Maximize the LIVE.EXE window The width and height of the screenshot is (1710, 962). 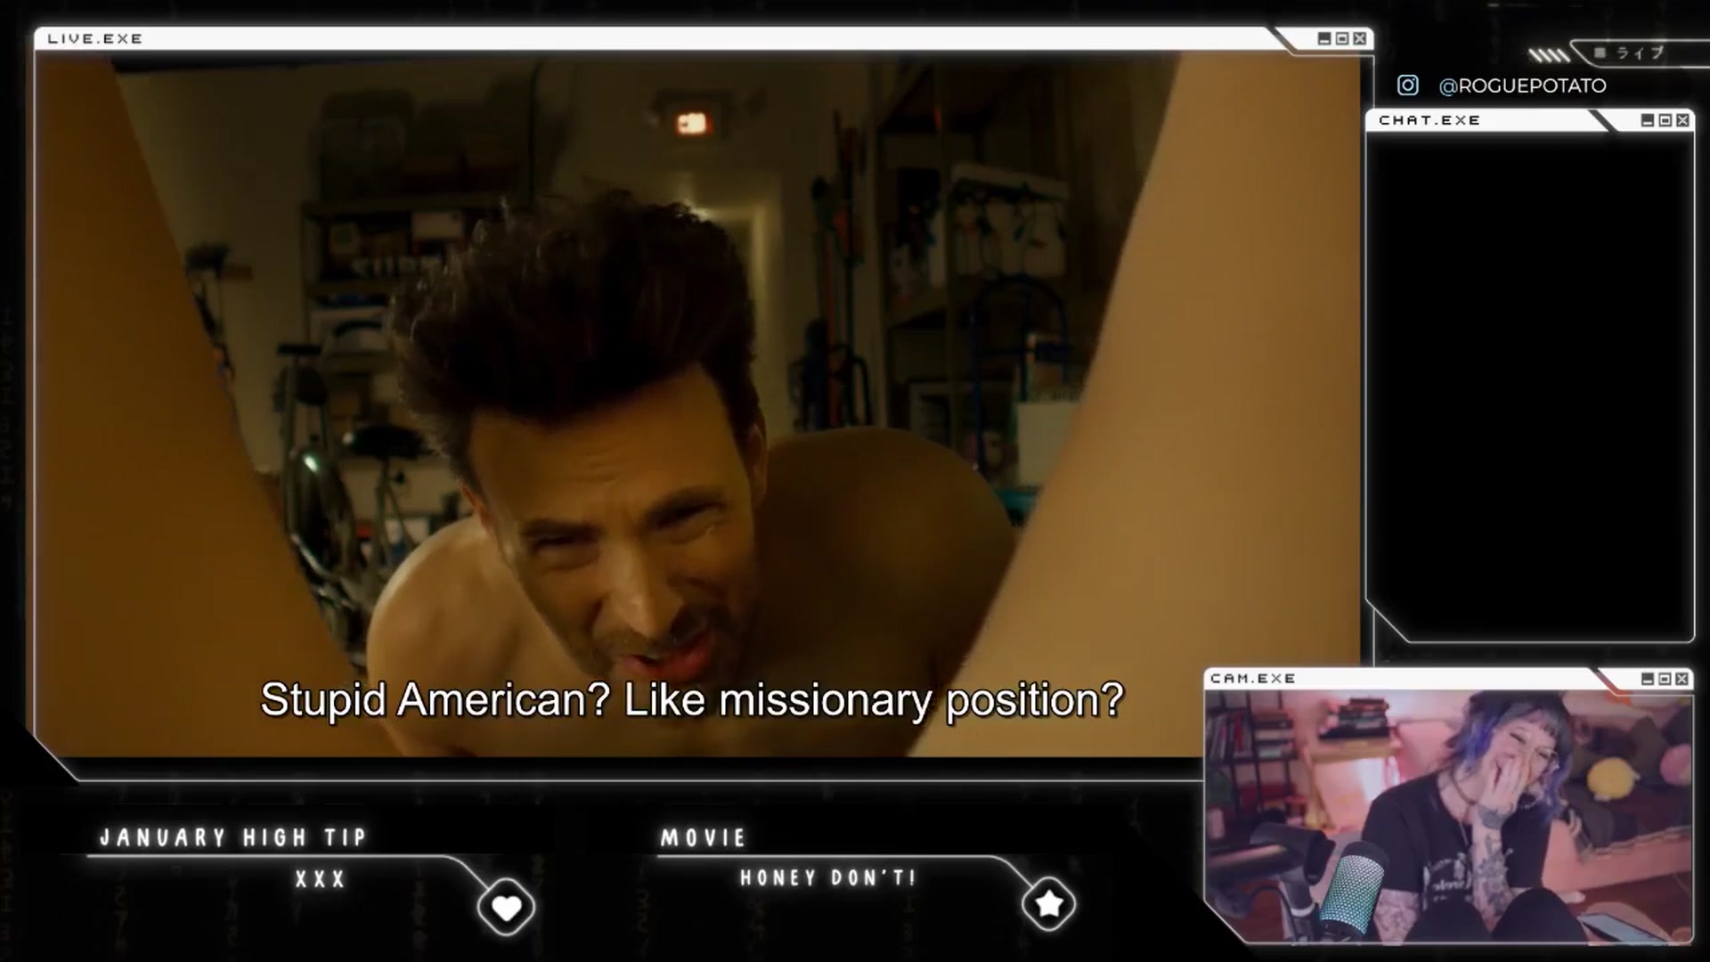pyautogui.click(x=1342, y=38)
